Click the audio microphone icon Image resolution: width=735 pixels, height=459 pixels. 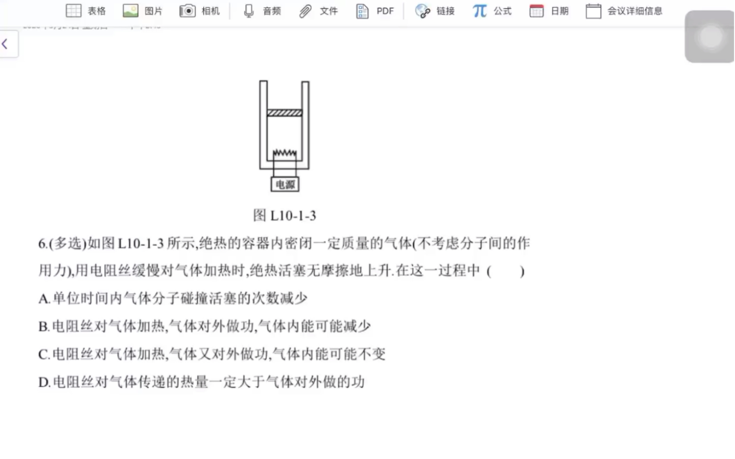click(249, 11)
